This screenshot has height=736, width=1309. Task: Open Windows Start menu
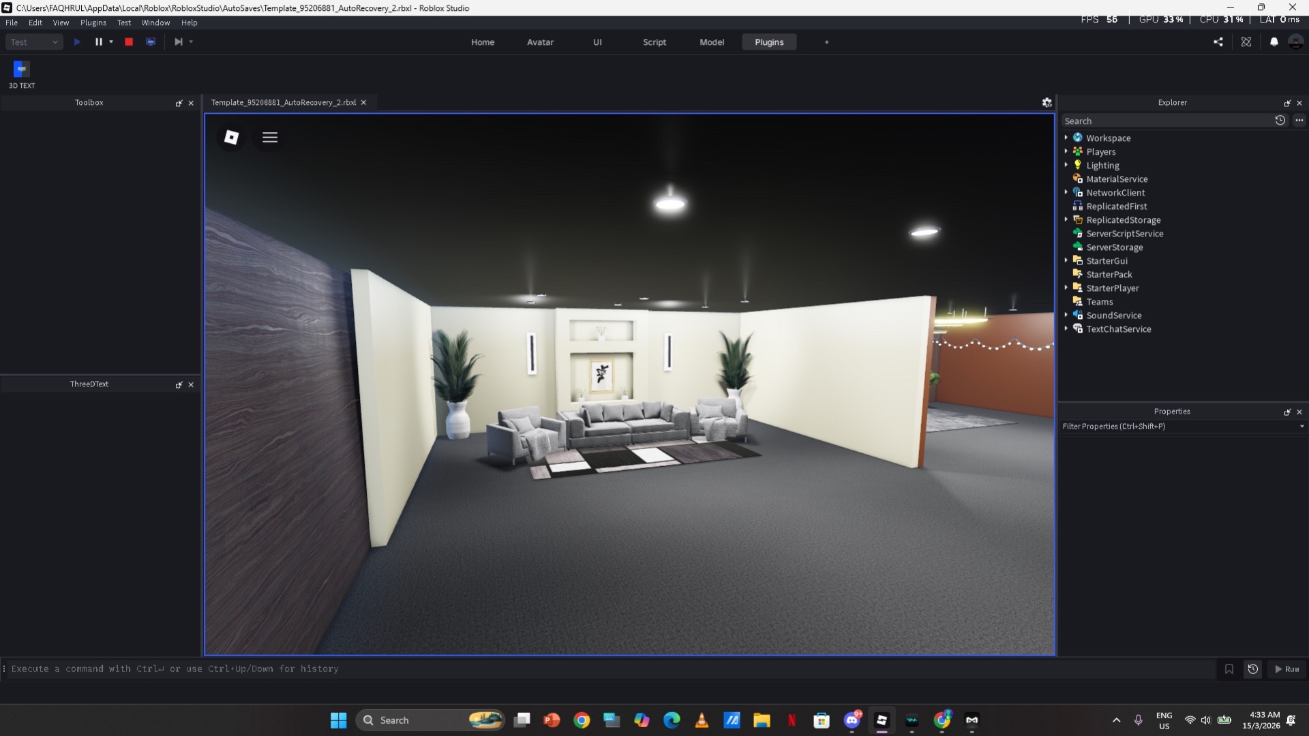(x=338, y=720)
